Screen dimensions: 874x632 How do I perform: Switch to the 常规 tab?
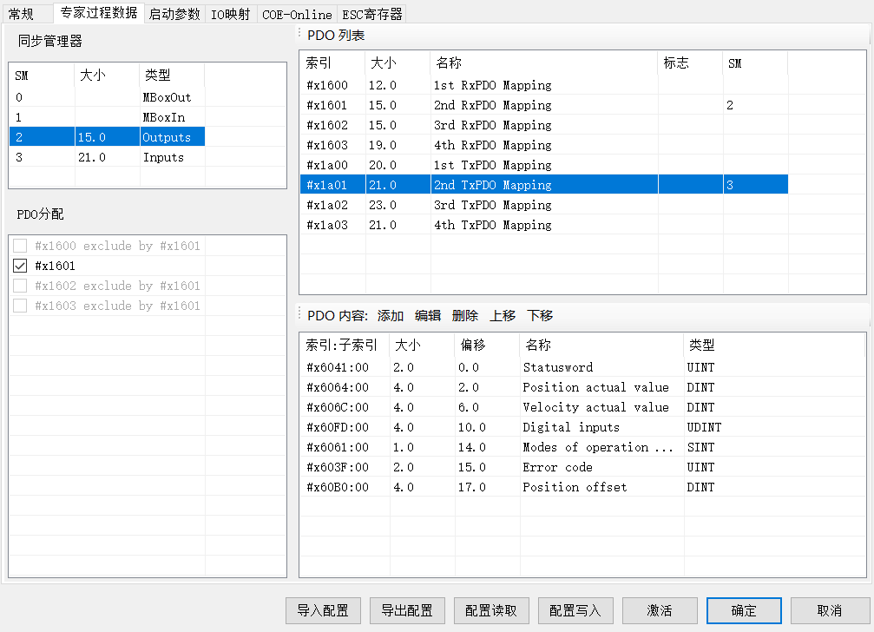[x=21, y=14]
